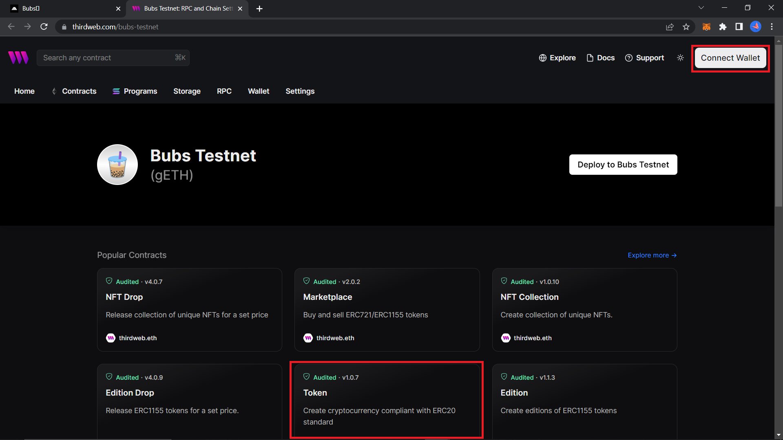
Task: Bookmark this page with star icon
Action: [686, 27]
